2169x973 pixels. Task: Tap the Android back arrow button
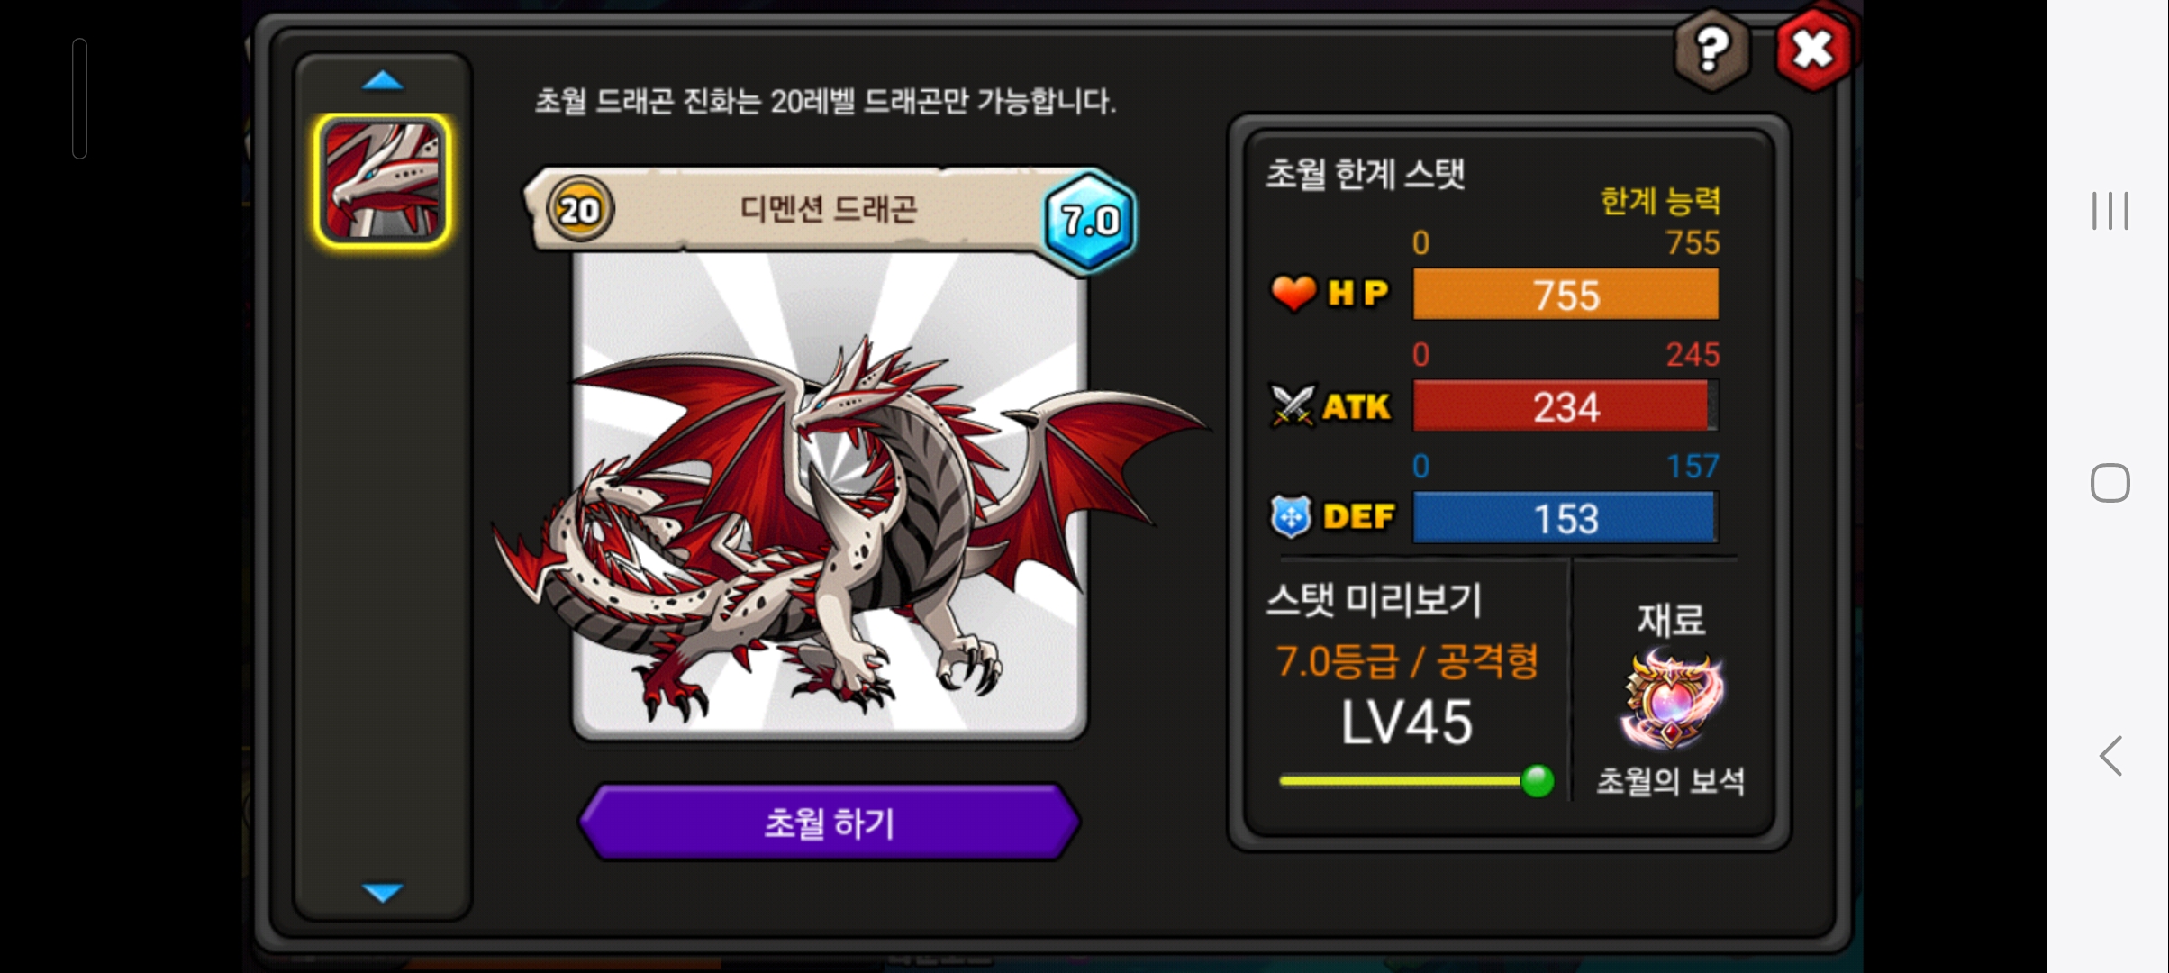(2110, 755)
